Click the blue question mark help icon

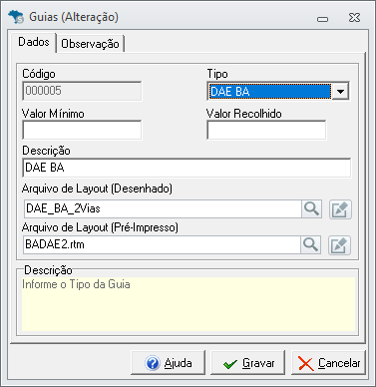[153, 363]
